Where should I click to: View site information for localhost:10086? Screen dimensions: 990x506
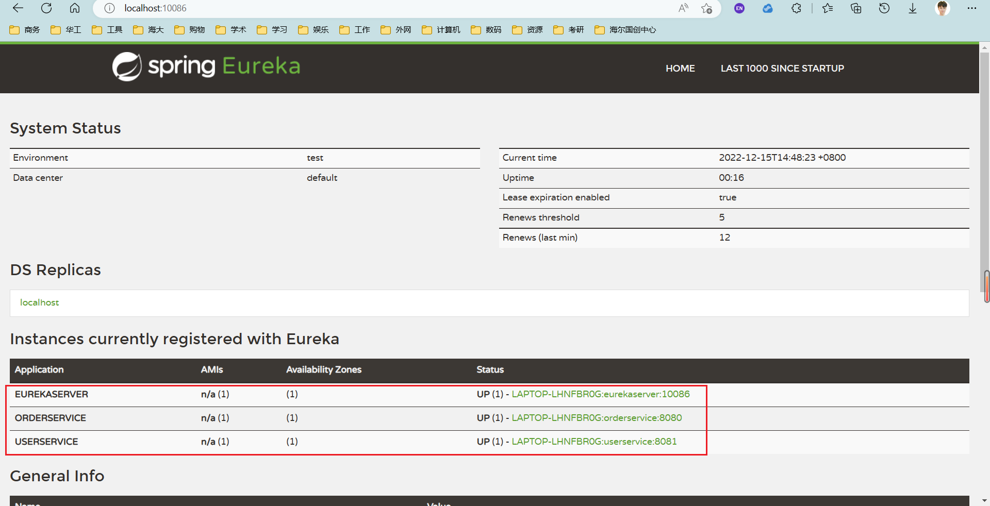pos(109,8)
